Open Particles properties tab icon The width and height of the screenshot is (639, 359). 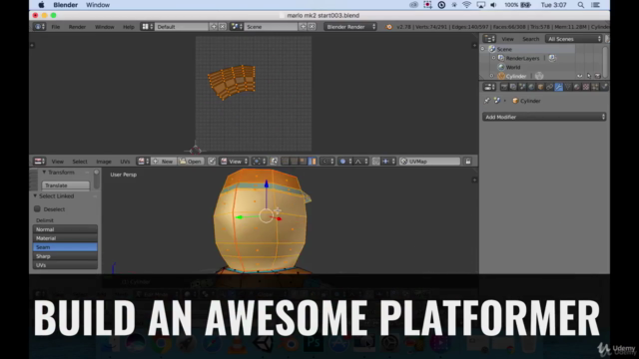click(x=595, y=87)
